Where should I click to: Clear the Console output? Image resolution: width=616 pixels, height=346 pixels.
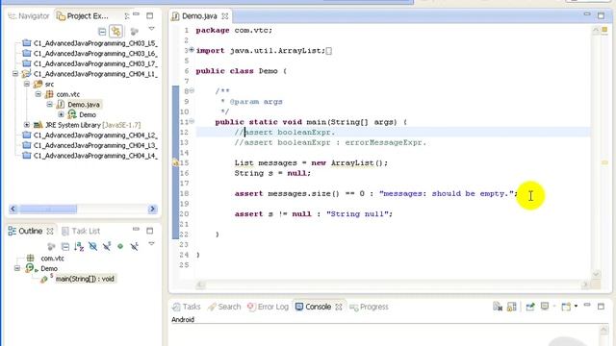(498, 307)
